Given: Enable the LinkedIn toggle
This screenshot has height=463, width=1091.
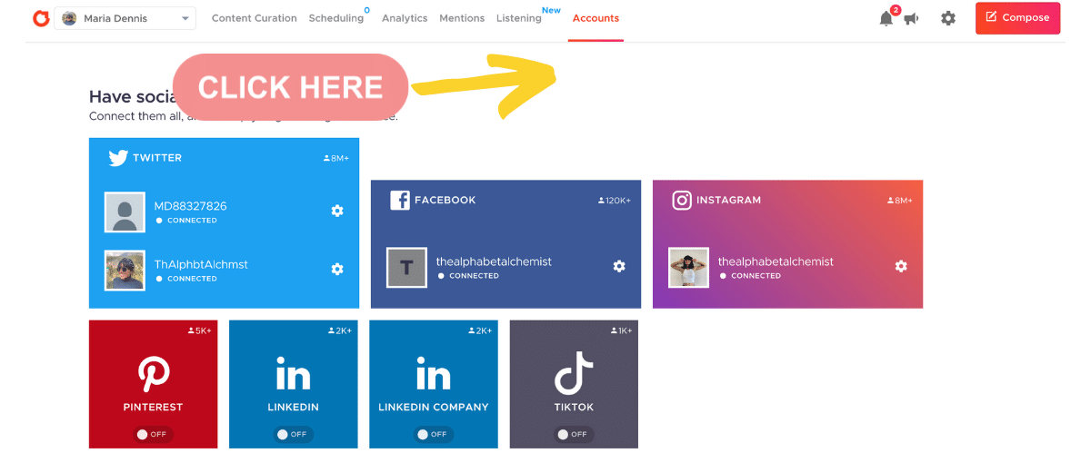Looking at the screenshot, I should click(x=293, y=435).
